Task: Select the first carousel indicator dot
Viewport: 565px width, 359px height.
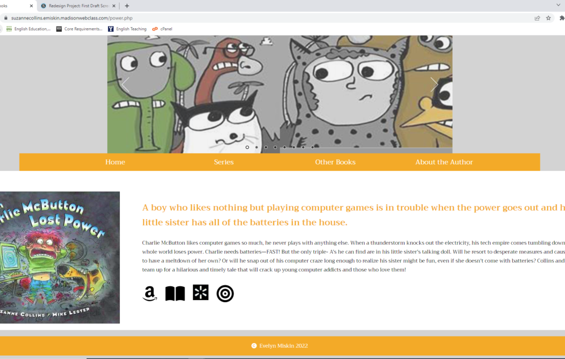Action: [247, 147]
